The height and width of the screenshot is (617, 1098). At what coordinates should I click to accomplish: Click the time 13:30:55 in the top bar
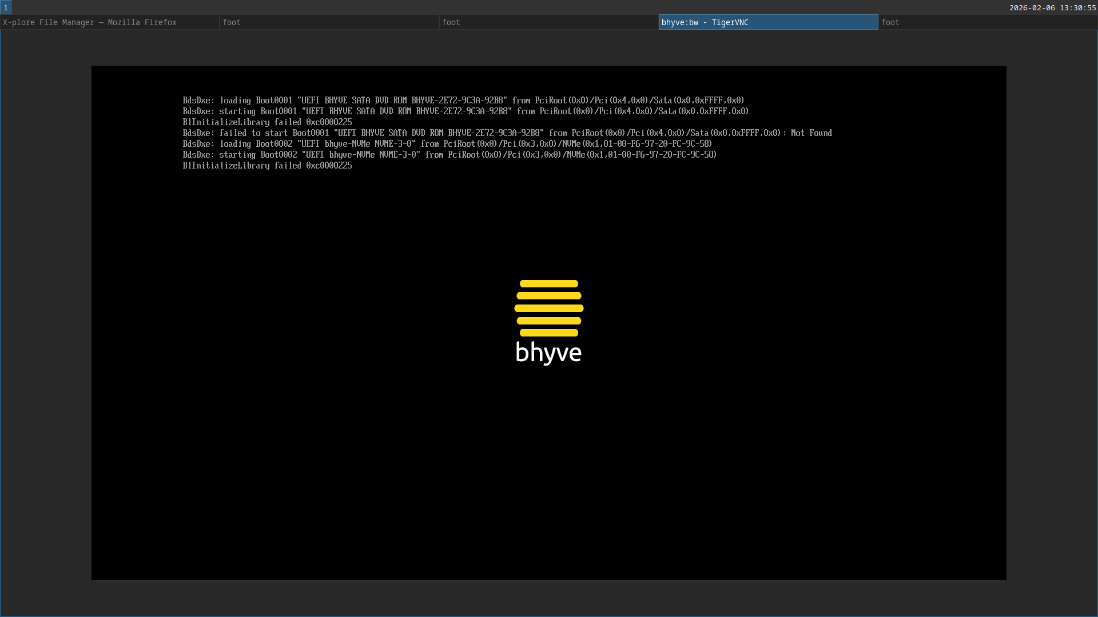click(1077, 7)
